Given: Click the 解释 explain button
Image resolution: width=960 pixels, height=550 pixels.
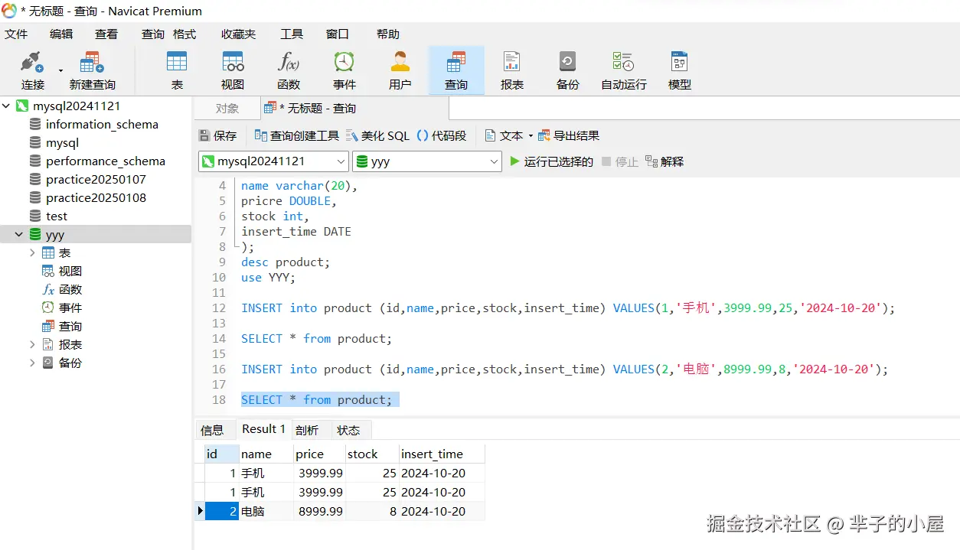Looking at the screenshot, I should pyautogui.click(x=664, y=161).
